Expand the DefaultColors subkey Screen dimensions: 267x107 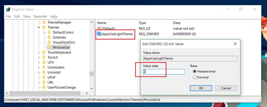coord(44,32)
